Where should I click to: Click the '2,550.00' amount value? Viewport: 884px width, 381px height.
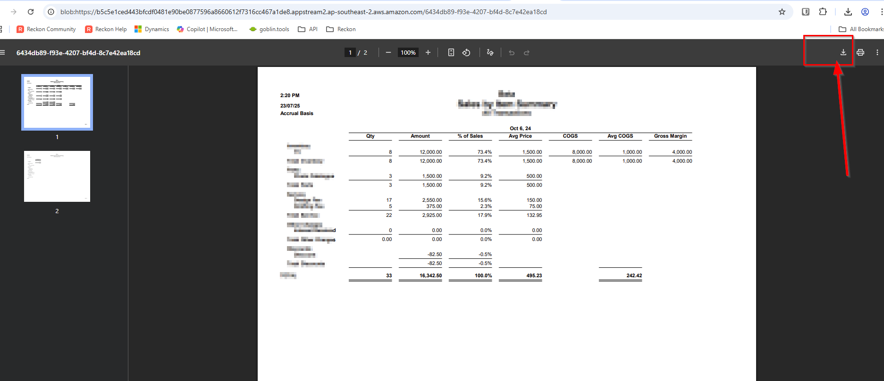click(432, 200)
